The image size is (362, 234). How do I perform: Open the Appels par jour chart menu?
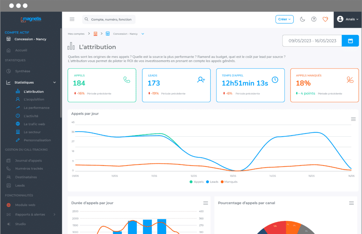click(x=353, y=119)
